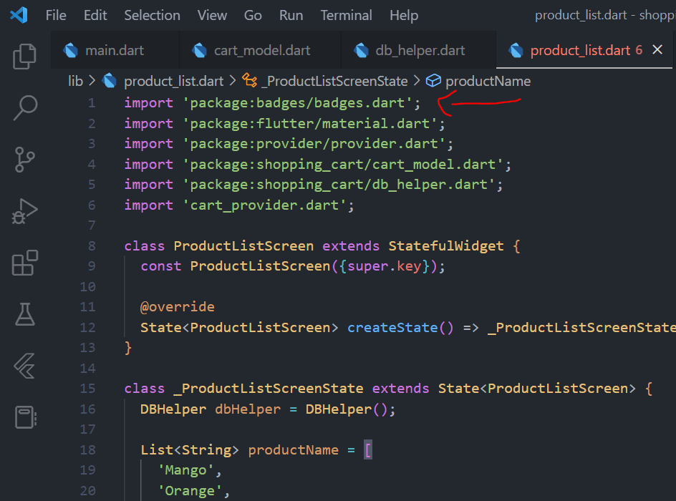
Task: Open the Explorer view in activity bar
Action: click(24, 56)
